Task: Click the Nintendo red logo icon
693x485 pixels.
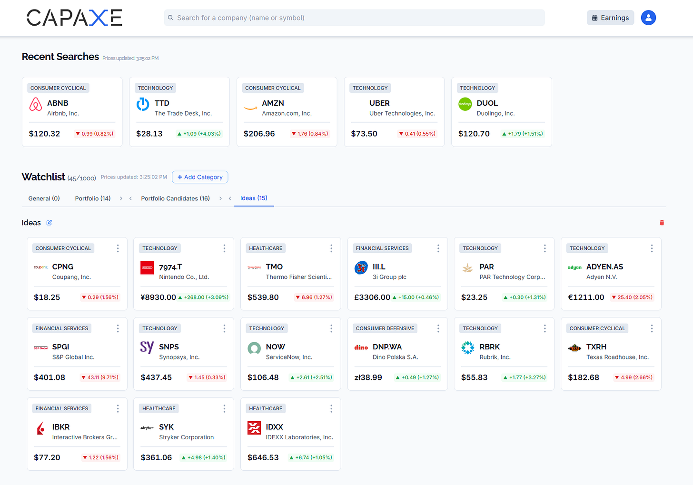Action: 147,268
